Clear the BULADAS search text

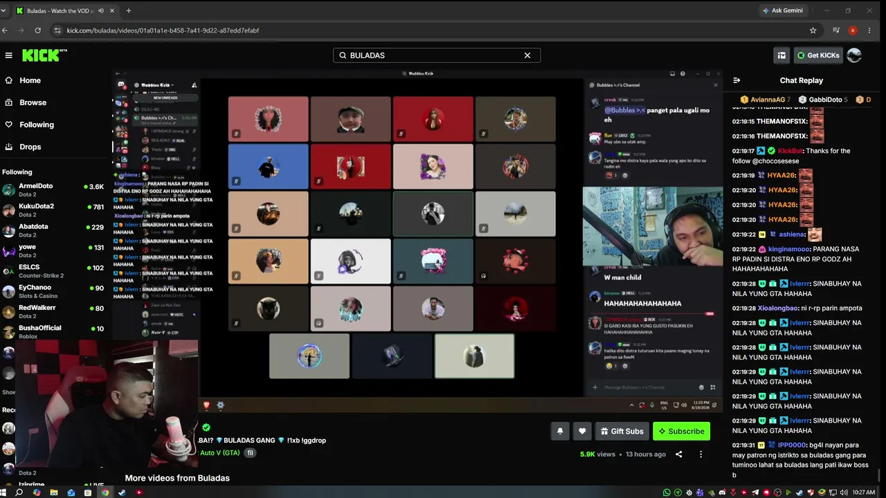point(527,55)
